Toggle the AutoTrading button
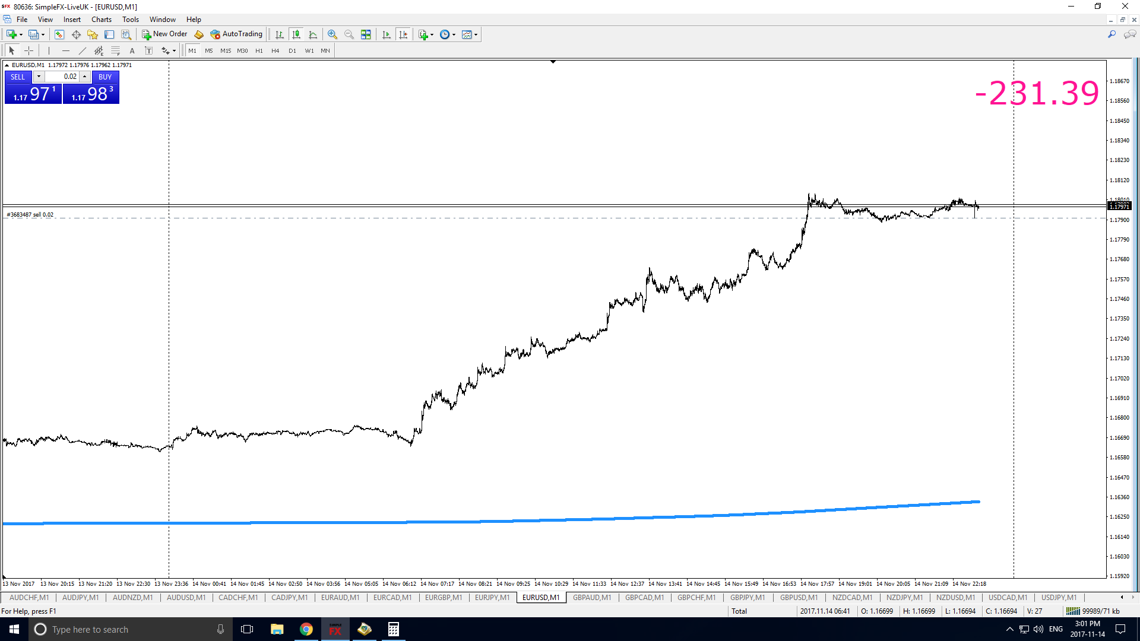 (x=236, y=34)
